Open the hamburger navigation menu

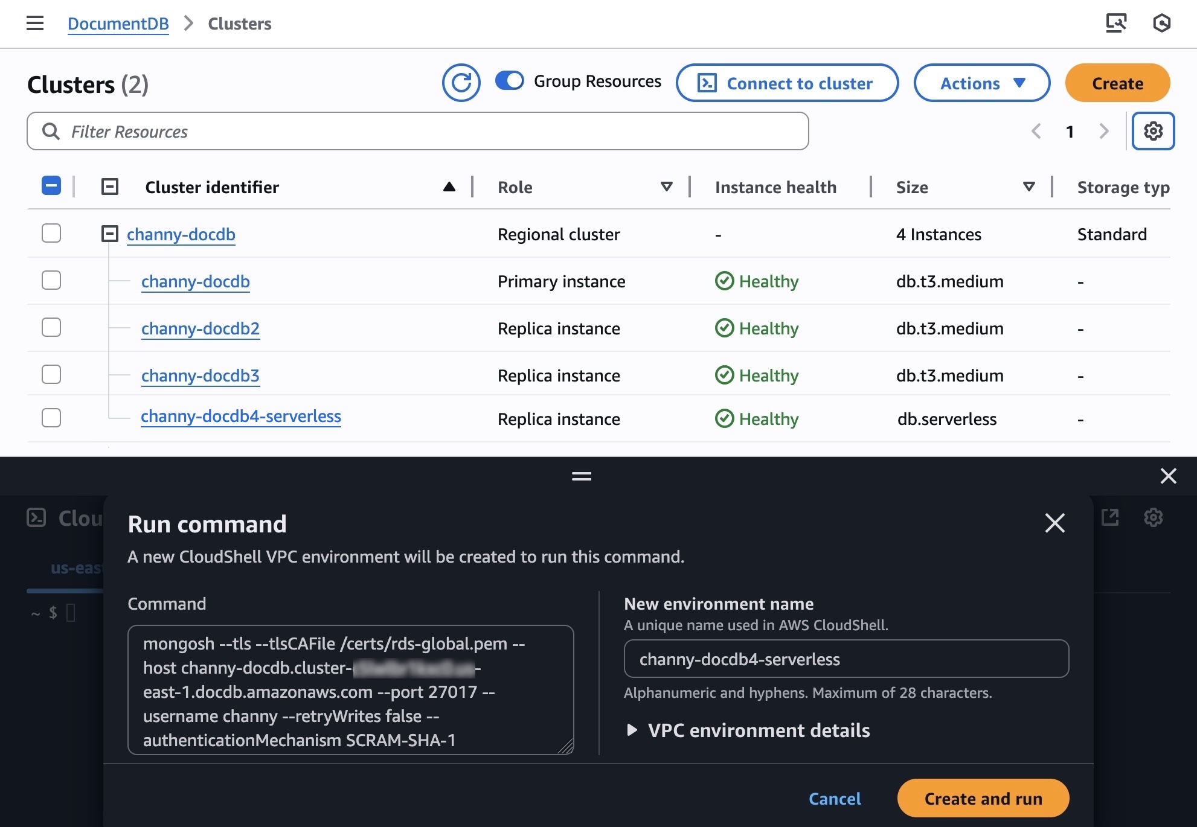click(35, 24)
